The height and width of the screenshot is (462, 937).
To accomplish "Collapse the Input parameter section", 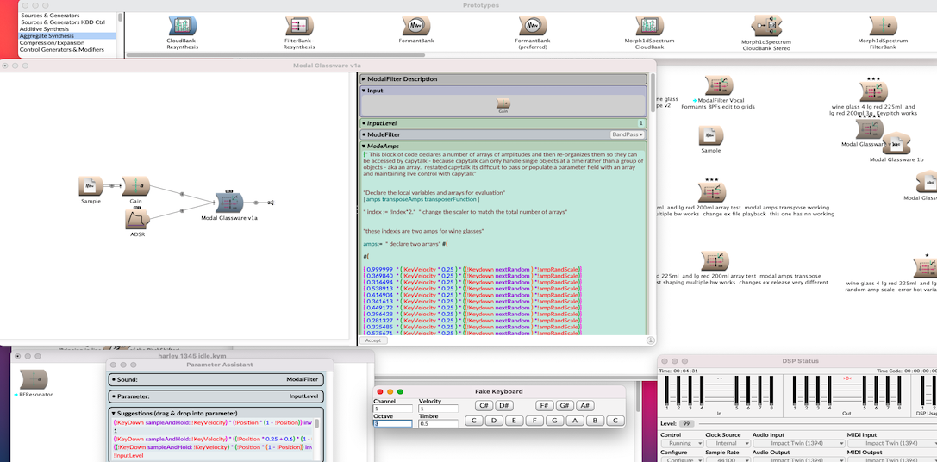I will point(363,91).
